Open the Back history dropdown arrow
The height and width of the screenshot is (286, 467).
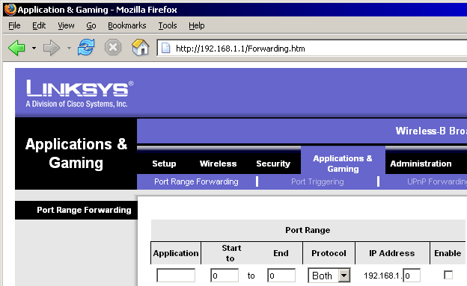tap(34, 48)
